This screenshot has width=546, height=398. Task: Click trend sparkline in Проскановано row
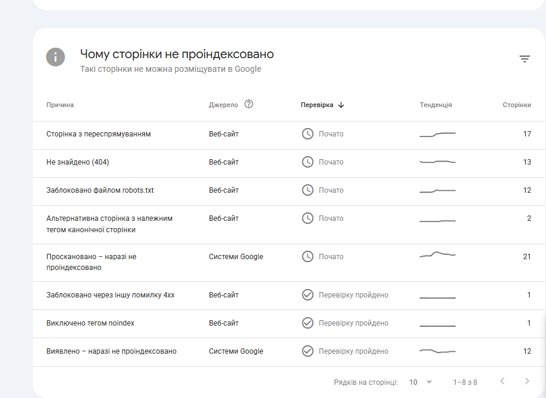point(438,254)
